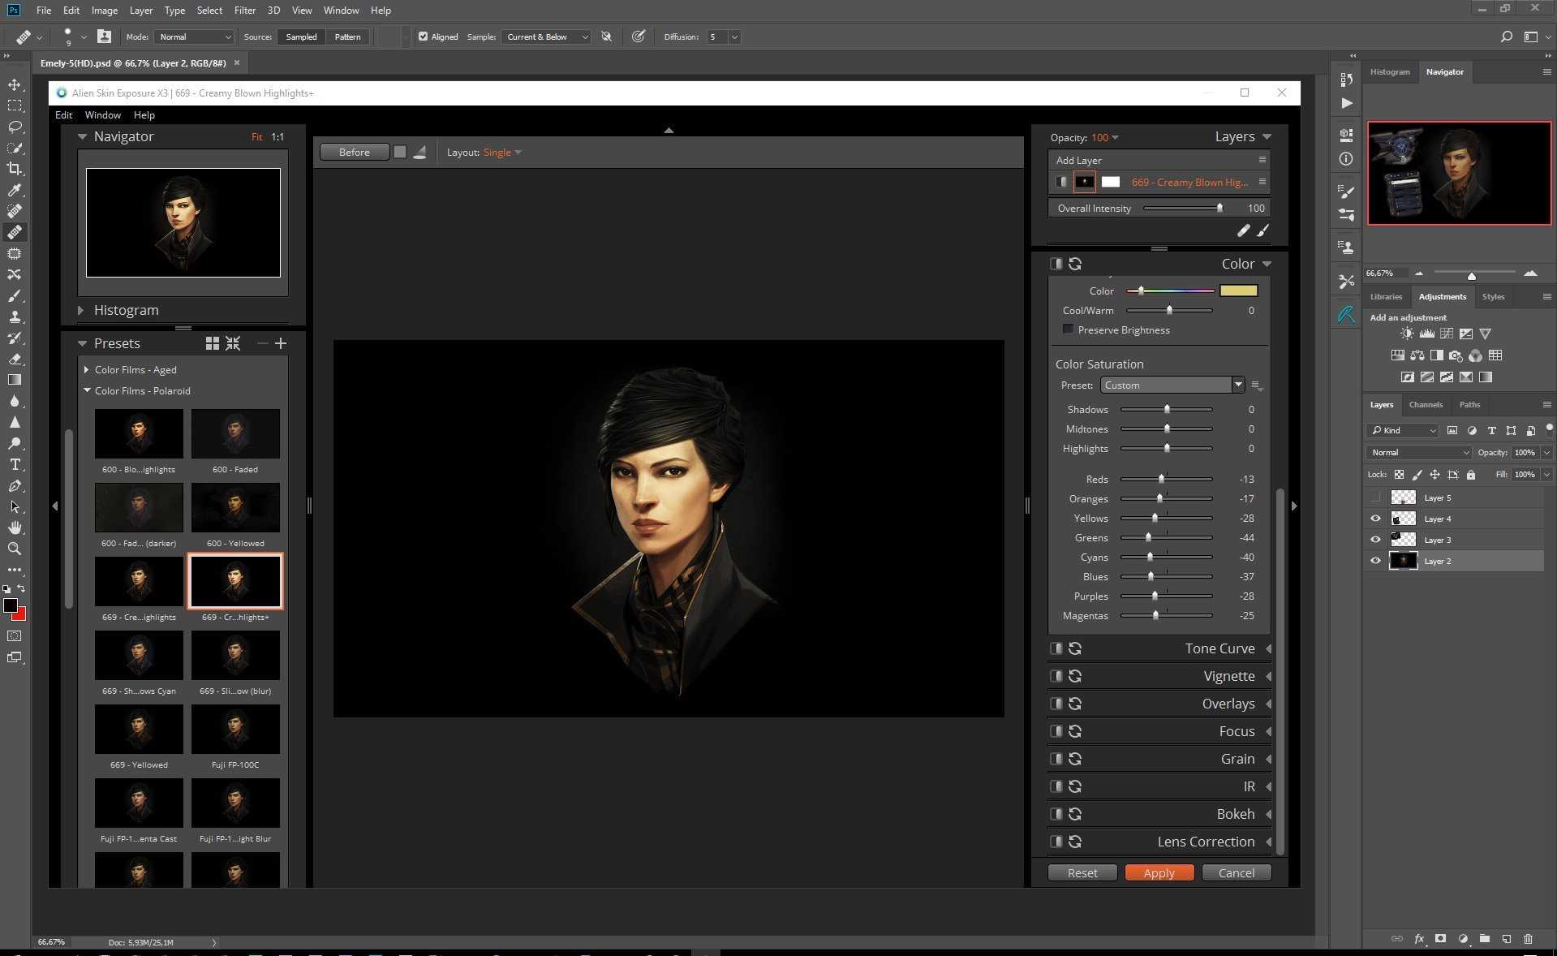1557x956 pixels.
Task: Delete layer with trash icon
Action: 1528,939
